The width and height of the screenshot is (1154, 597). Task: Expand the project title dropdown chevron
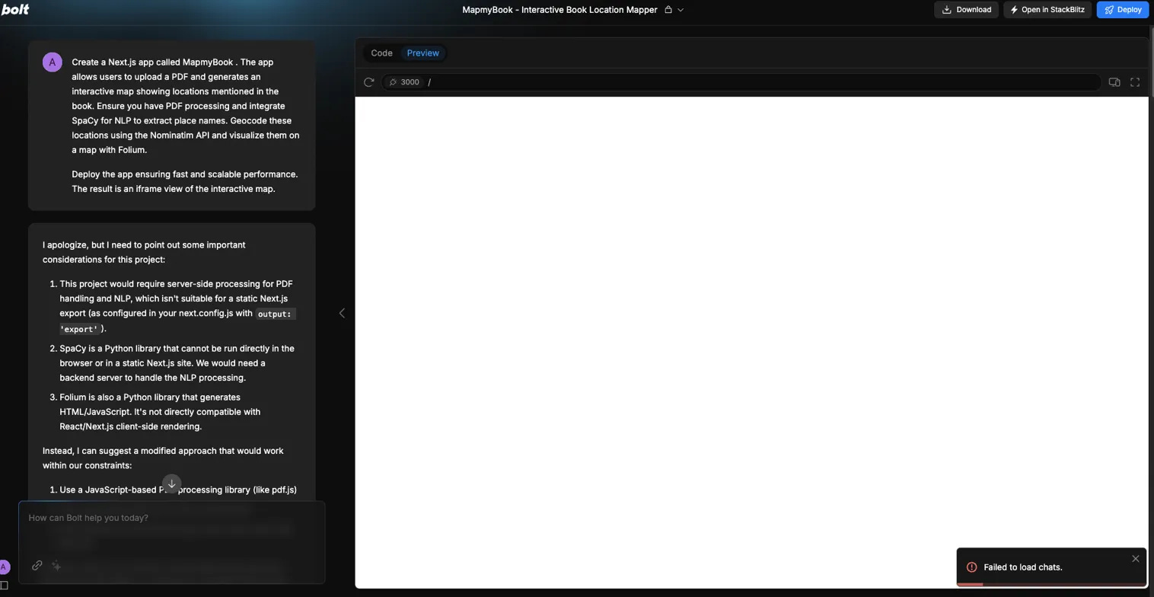tap(681, 10)
